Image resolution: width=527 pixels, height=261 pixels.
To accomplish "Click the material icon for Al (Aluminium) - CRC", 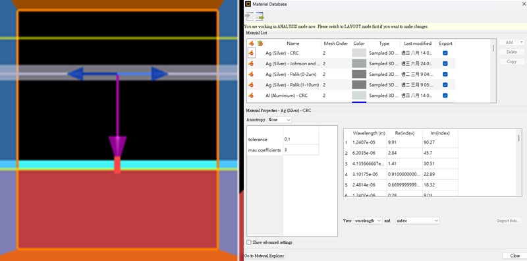I will tap(251, 96).
